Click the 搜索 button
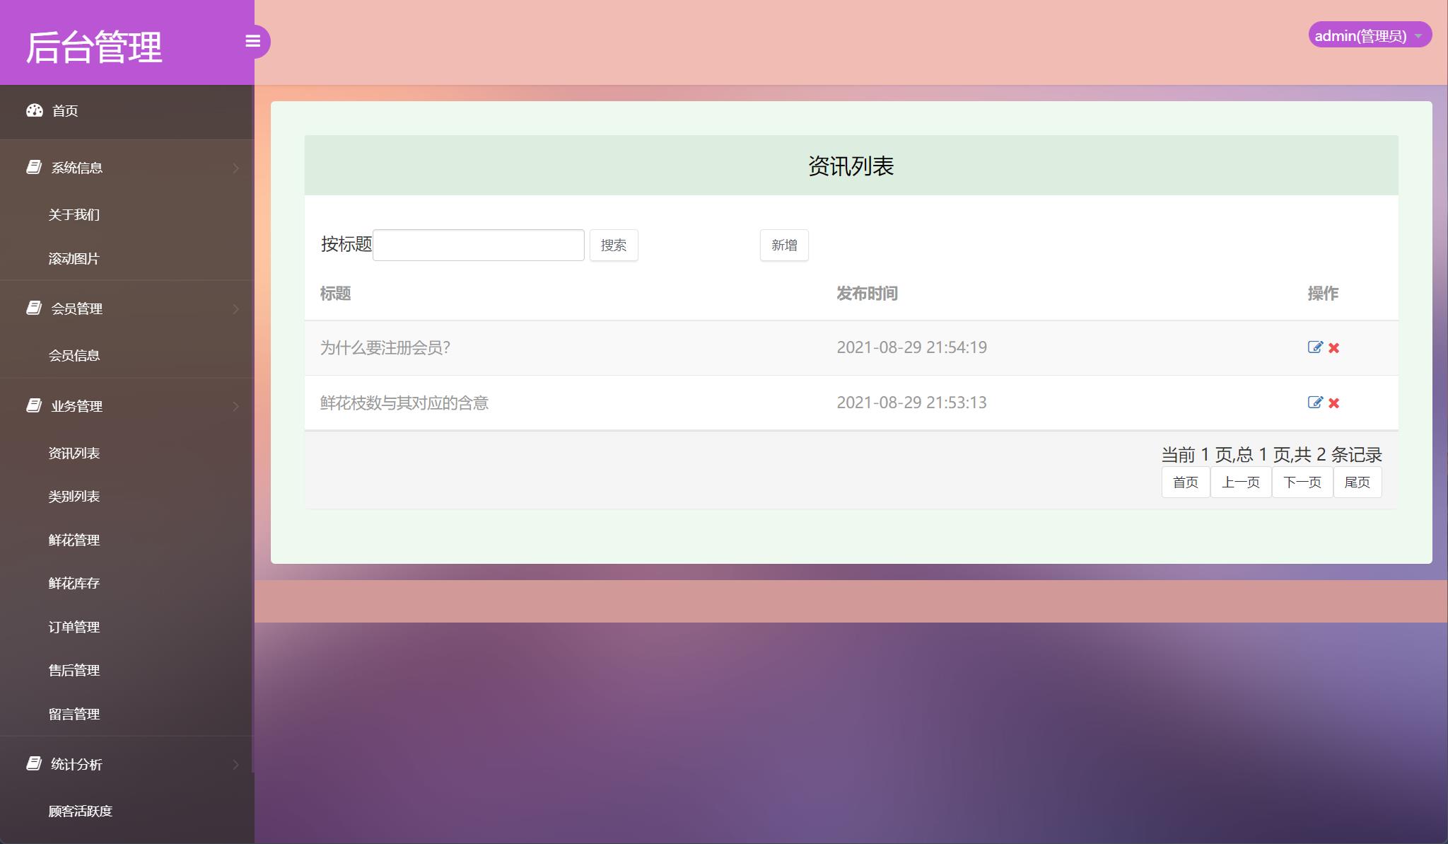 [613, 245]
